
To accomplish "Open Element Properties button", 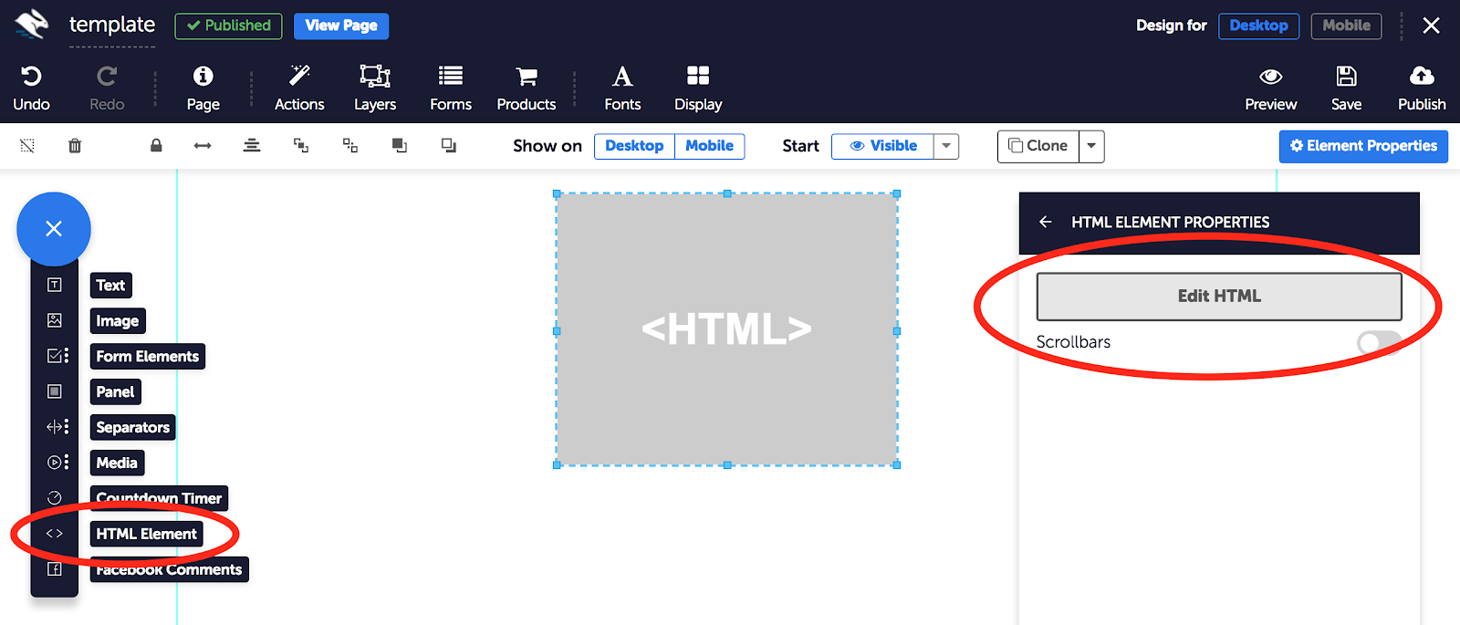I will coord(1363,146).
